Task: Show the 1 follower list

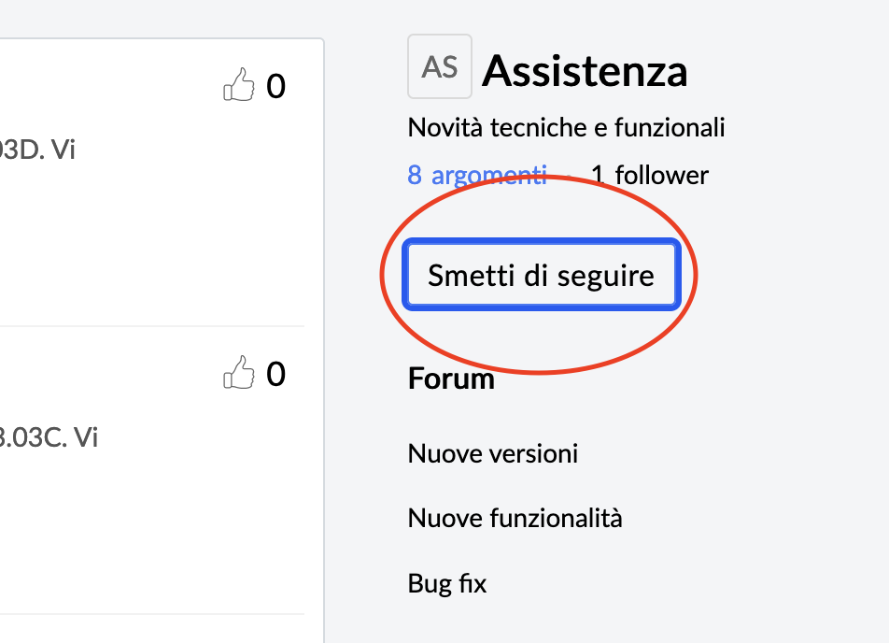Action: pos(650,175)
